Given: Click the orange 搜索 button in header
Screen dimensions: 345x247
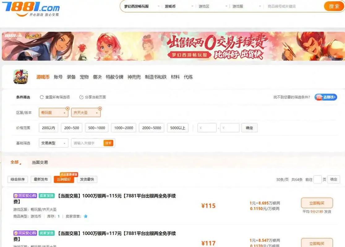Looking at the screenshot, I should (x=334, y=6).
